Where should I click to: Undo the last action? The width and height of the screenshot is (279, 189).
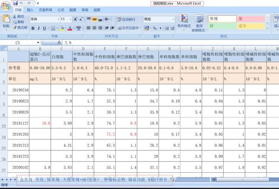coord(21,3)
